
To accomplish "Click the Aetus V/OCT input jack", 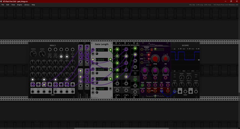I will pos(155,85).
